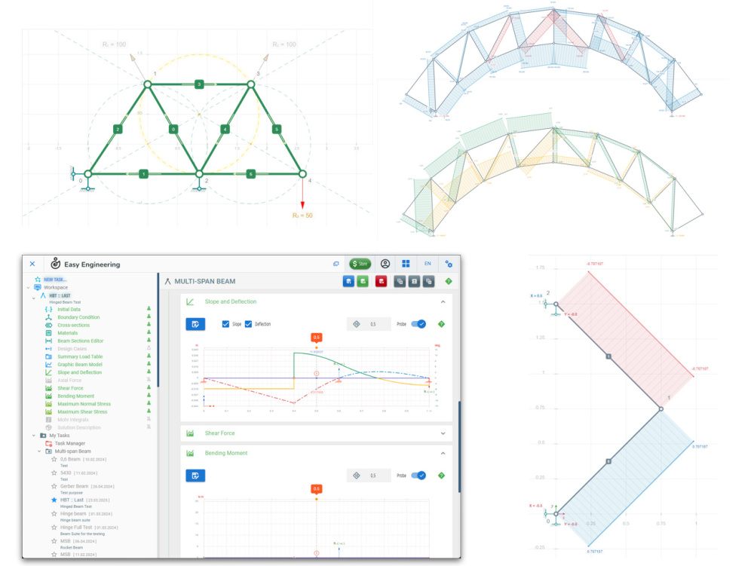
Task: Open Slope and Deflection in the sidebar
Action: coord(79,372)
